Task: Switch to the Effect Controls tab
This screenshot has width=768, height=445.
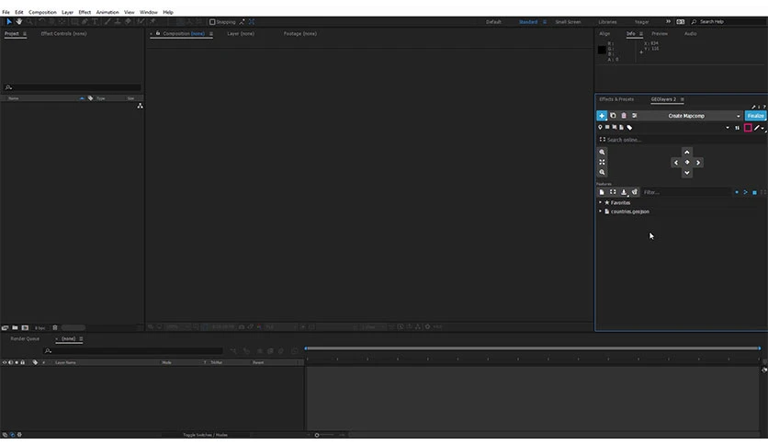Action: (63, 34)
